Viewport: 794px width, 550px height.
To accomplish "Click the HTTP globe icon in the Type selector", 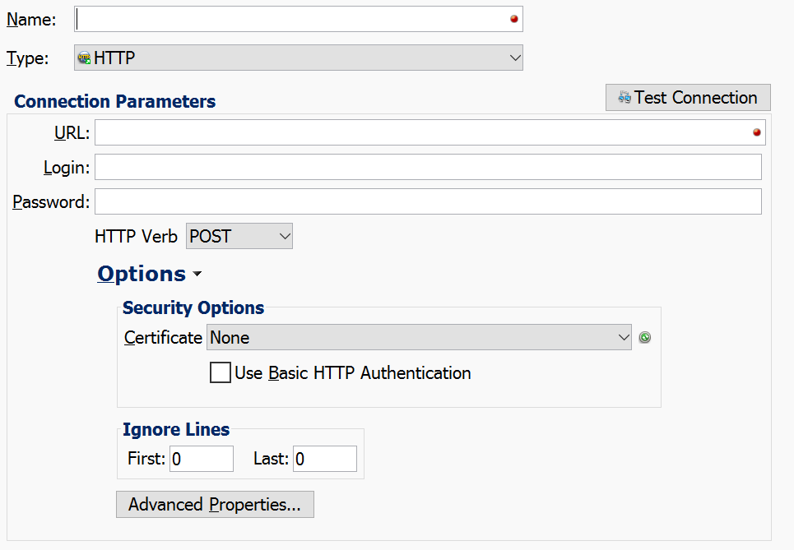I will tap(85, 58).
